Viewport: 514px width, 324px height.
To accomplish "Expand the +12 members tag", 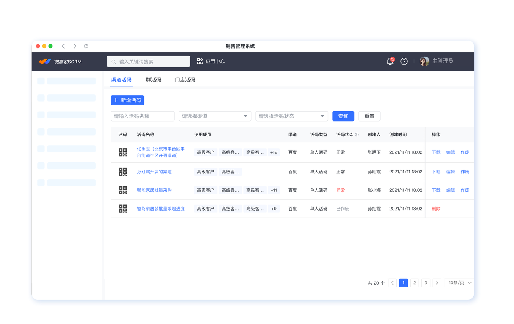I will 274,152.
